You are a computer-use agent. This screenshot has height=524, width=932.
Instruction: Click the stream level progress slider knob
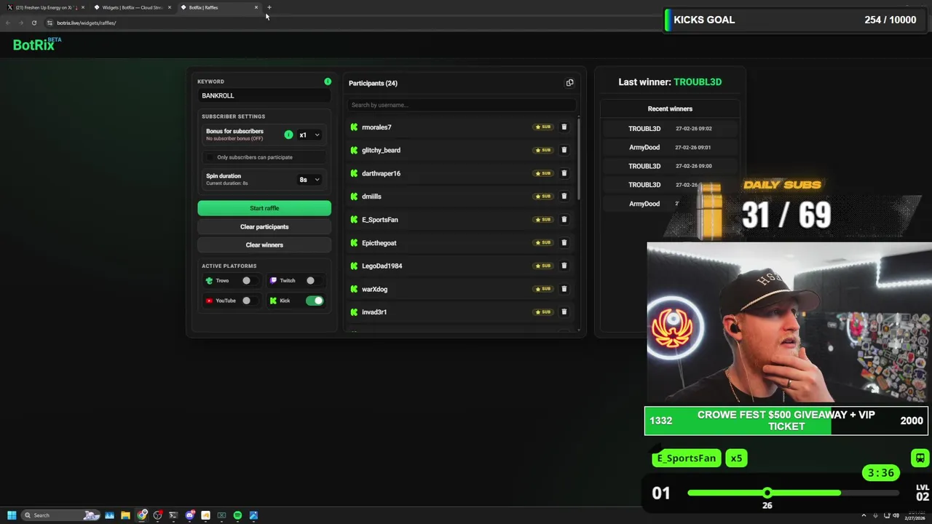click(x=767, y=493)
